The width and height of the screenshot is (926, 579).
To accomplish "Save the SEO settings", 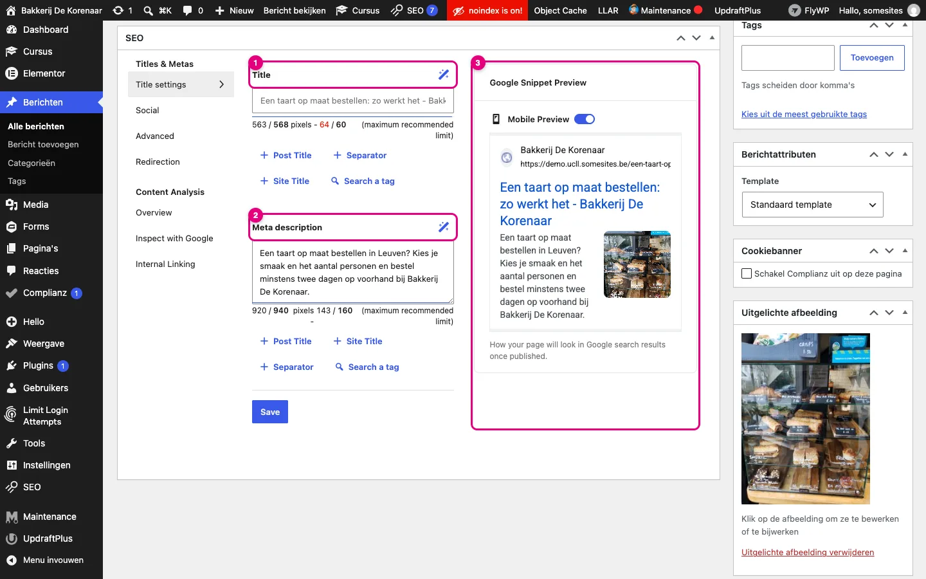I will pos(270,412).
